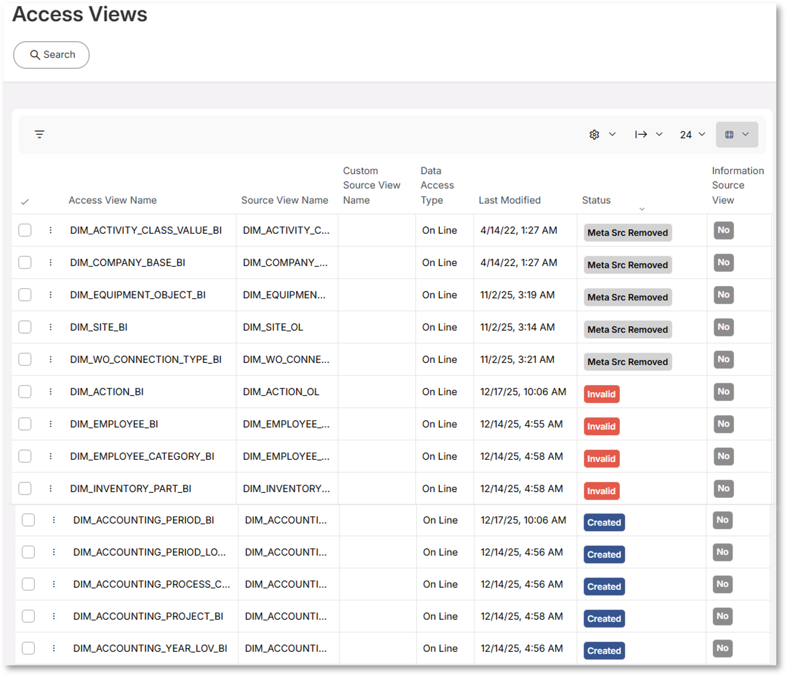Click Created badge for DIM_ACCOUNTING_PERIOD_BI
Viewport: 787px width, 676px height.
[604, 523]
